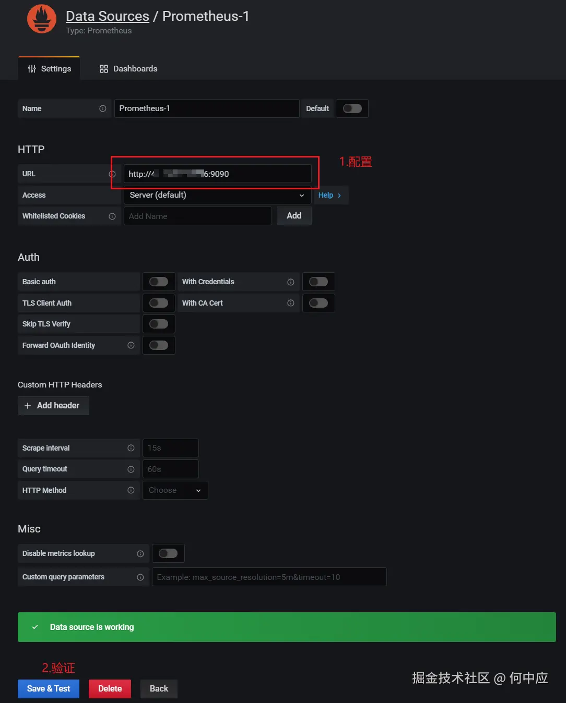Screen dimensions: 566x703
Task: Click the Add header button
Action: click(53, 406)
